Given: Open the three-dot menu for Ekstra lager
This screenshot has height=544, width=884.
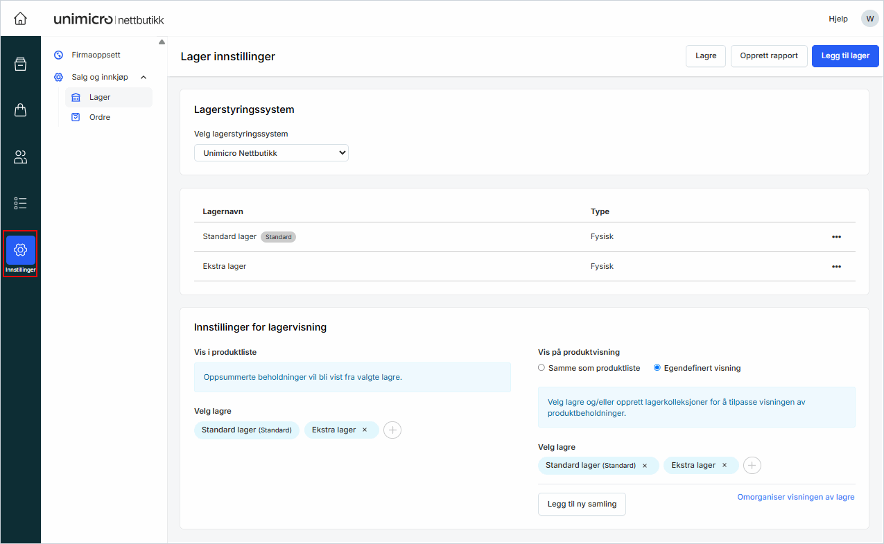Looking at the screenshot, I should 836,267.
